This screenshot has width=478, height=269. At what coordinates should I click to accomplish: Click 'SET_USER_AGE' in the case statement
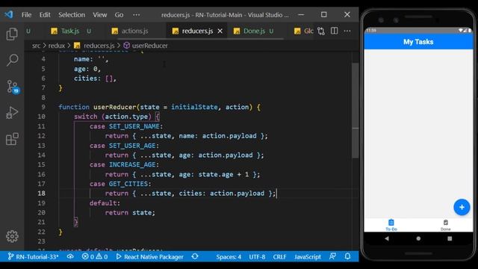tap(132, 146)
